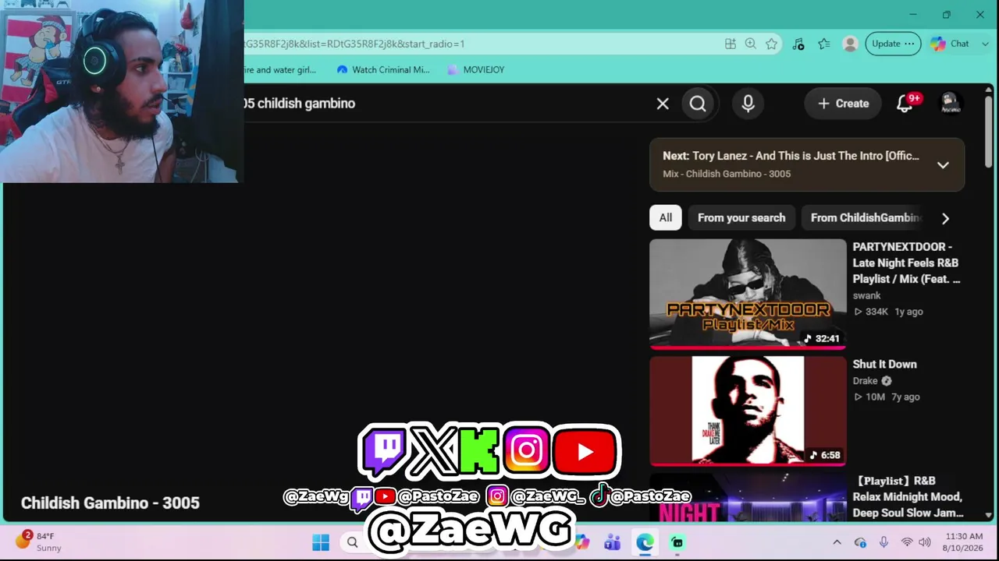The height and width of the screenshot is (561, 999).
Task: Click the browser address bar URL
Action: (354, 44)
